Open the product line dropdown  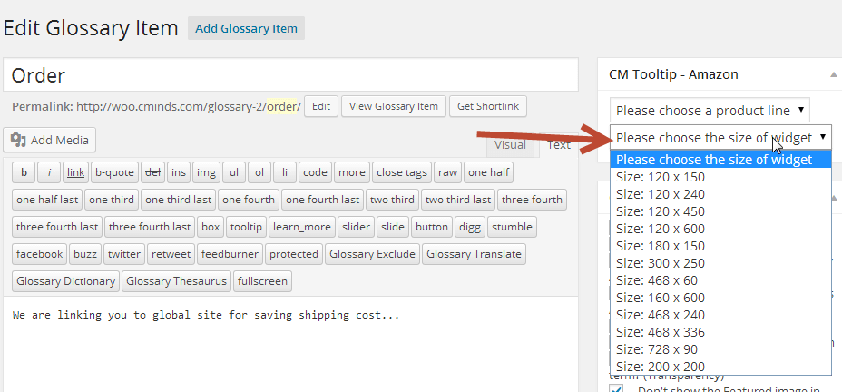709,111
